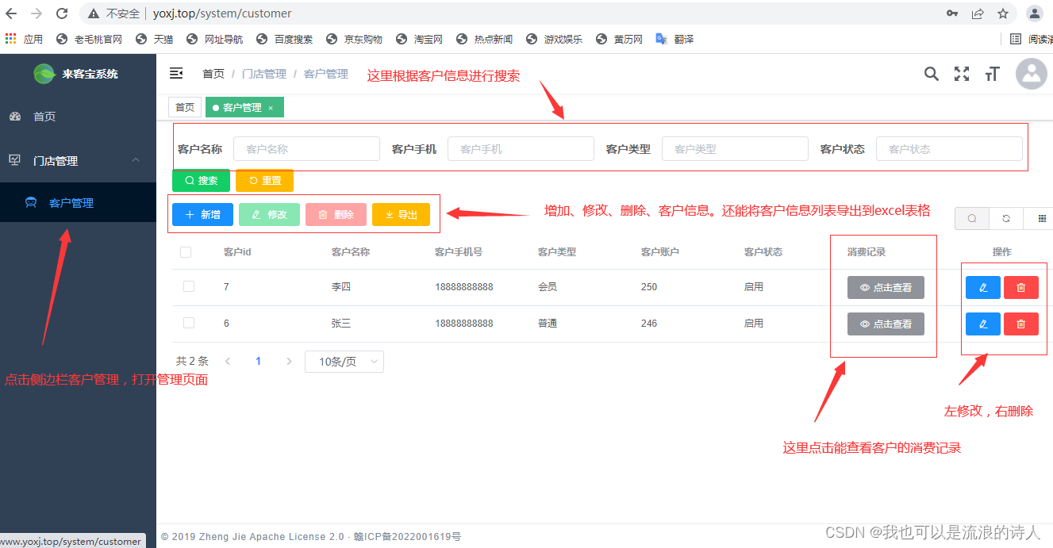The image size is (1053, 548).
Task: Click the font-size toggle icon in header
Action: [992, 73]
